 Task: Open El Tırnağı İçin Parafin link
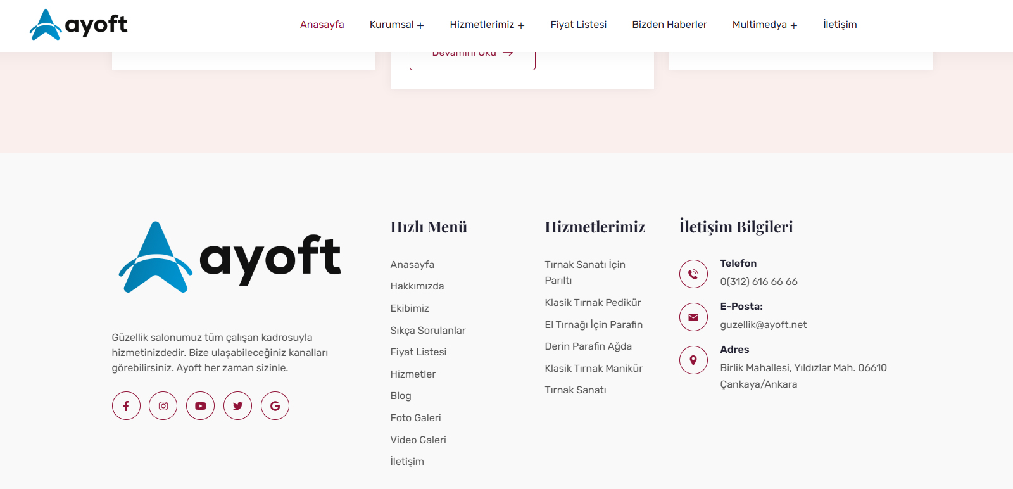[594, 325]
